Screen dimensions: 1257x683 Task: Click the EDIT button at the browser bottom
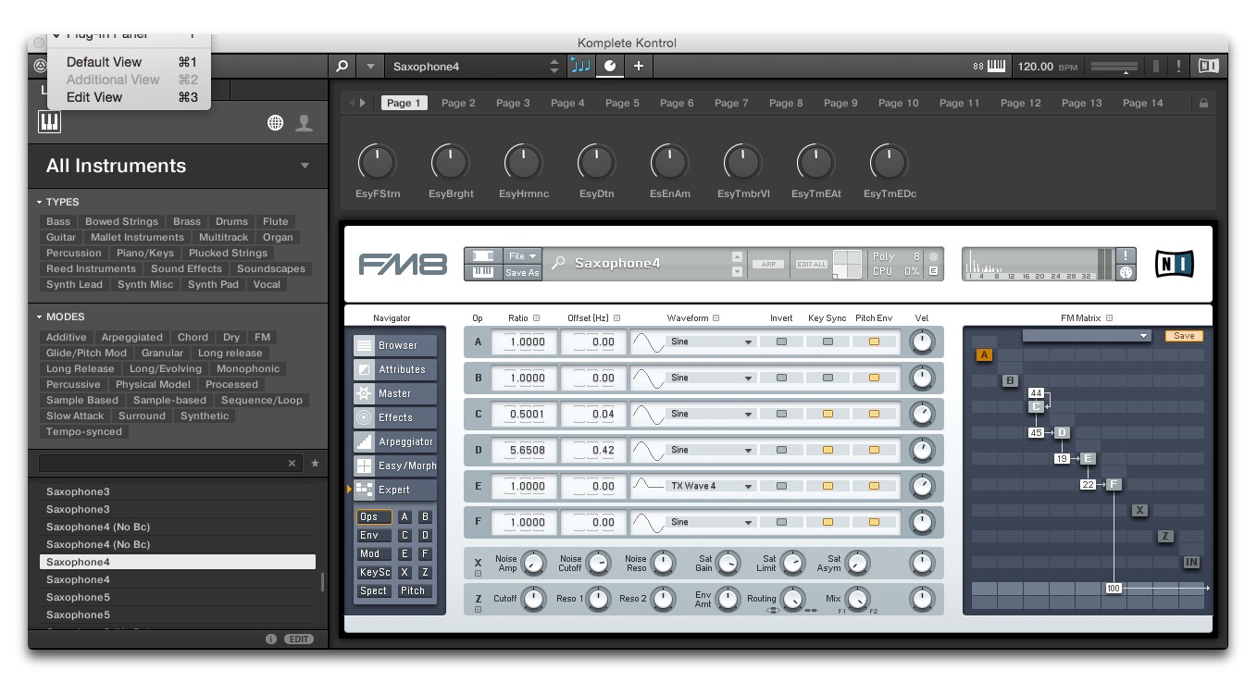point(298,639)
